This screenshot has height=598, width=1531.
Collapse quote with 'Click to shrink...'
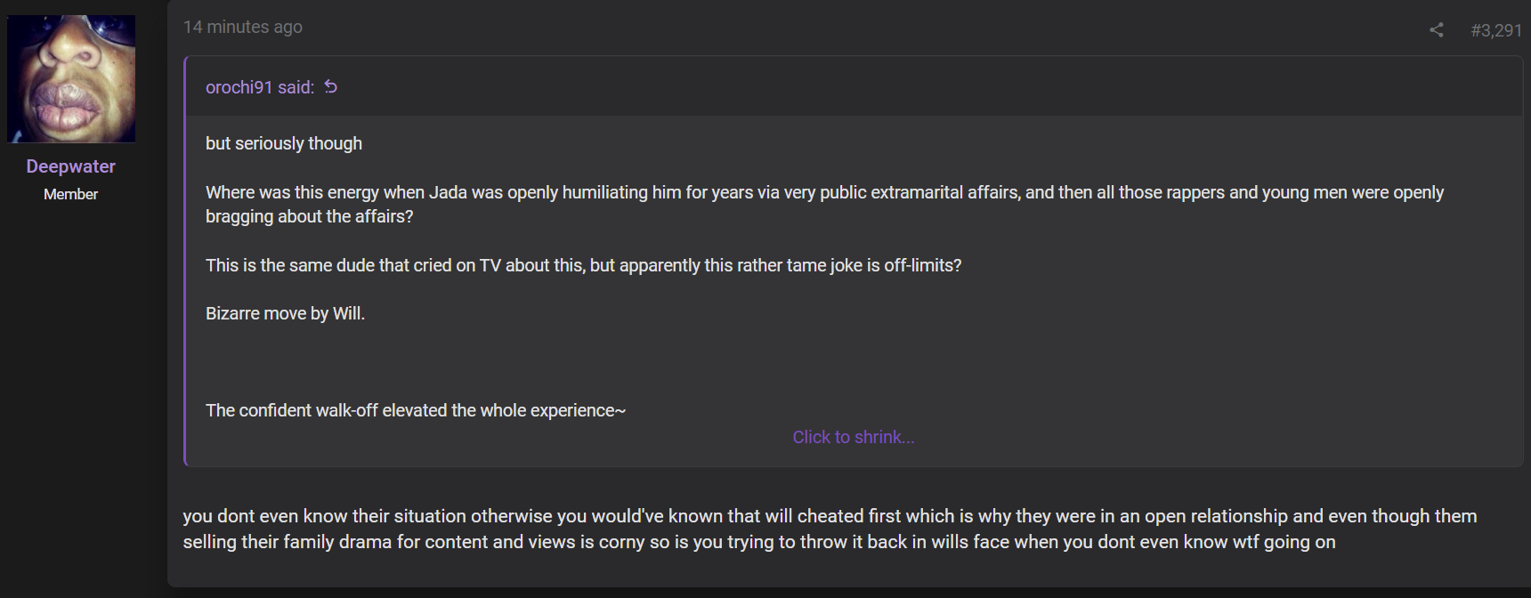coord(854,437)
